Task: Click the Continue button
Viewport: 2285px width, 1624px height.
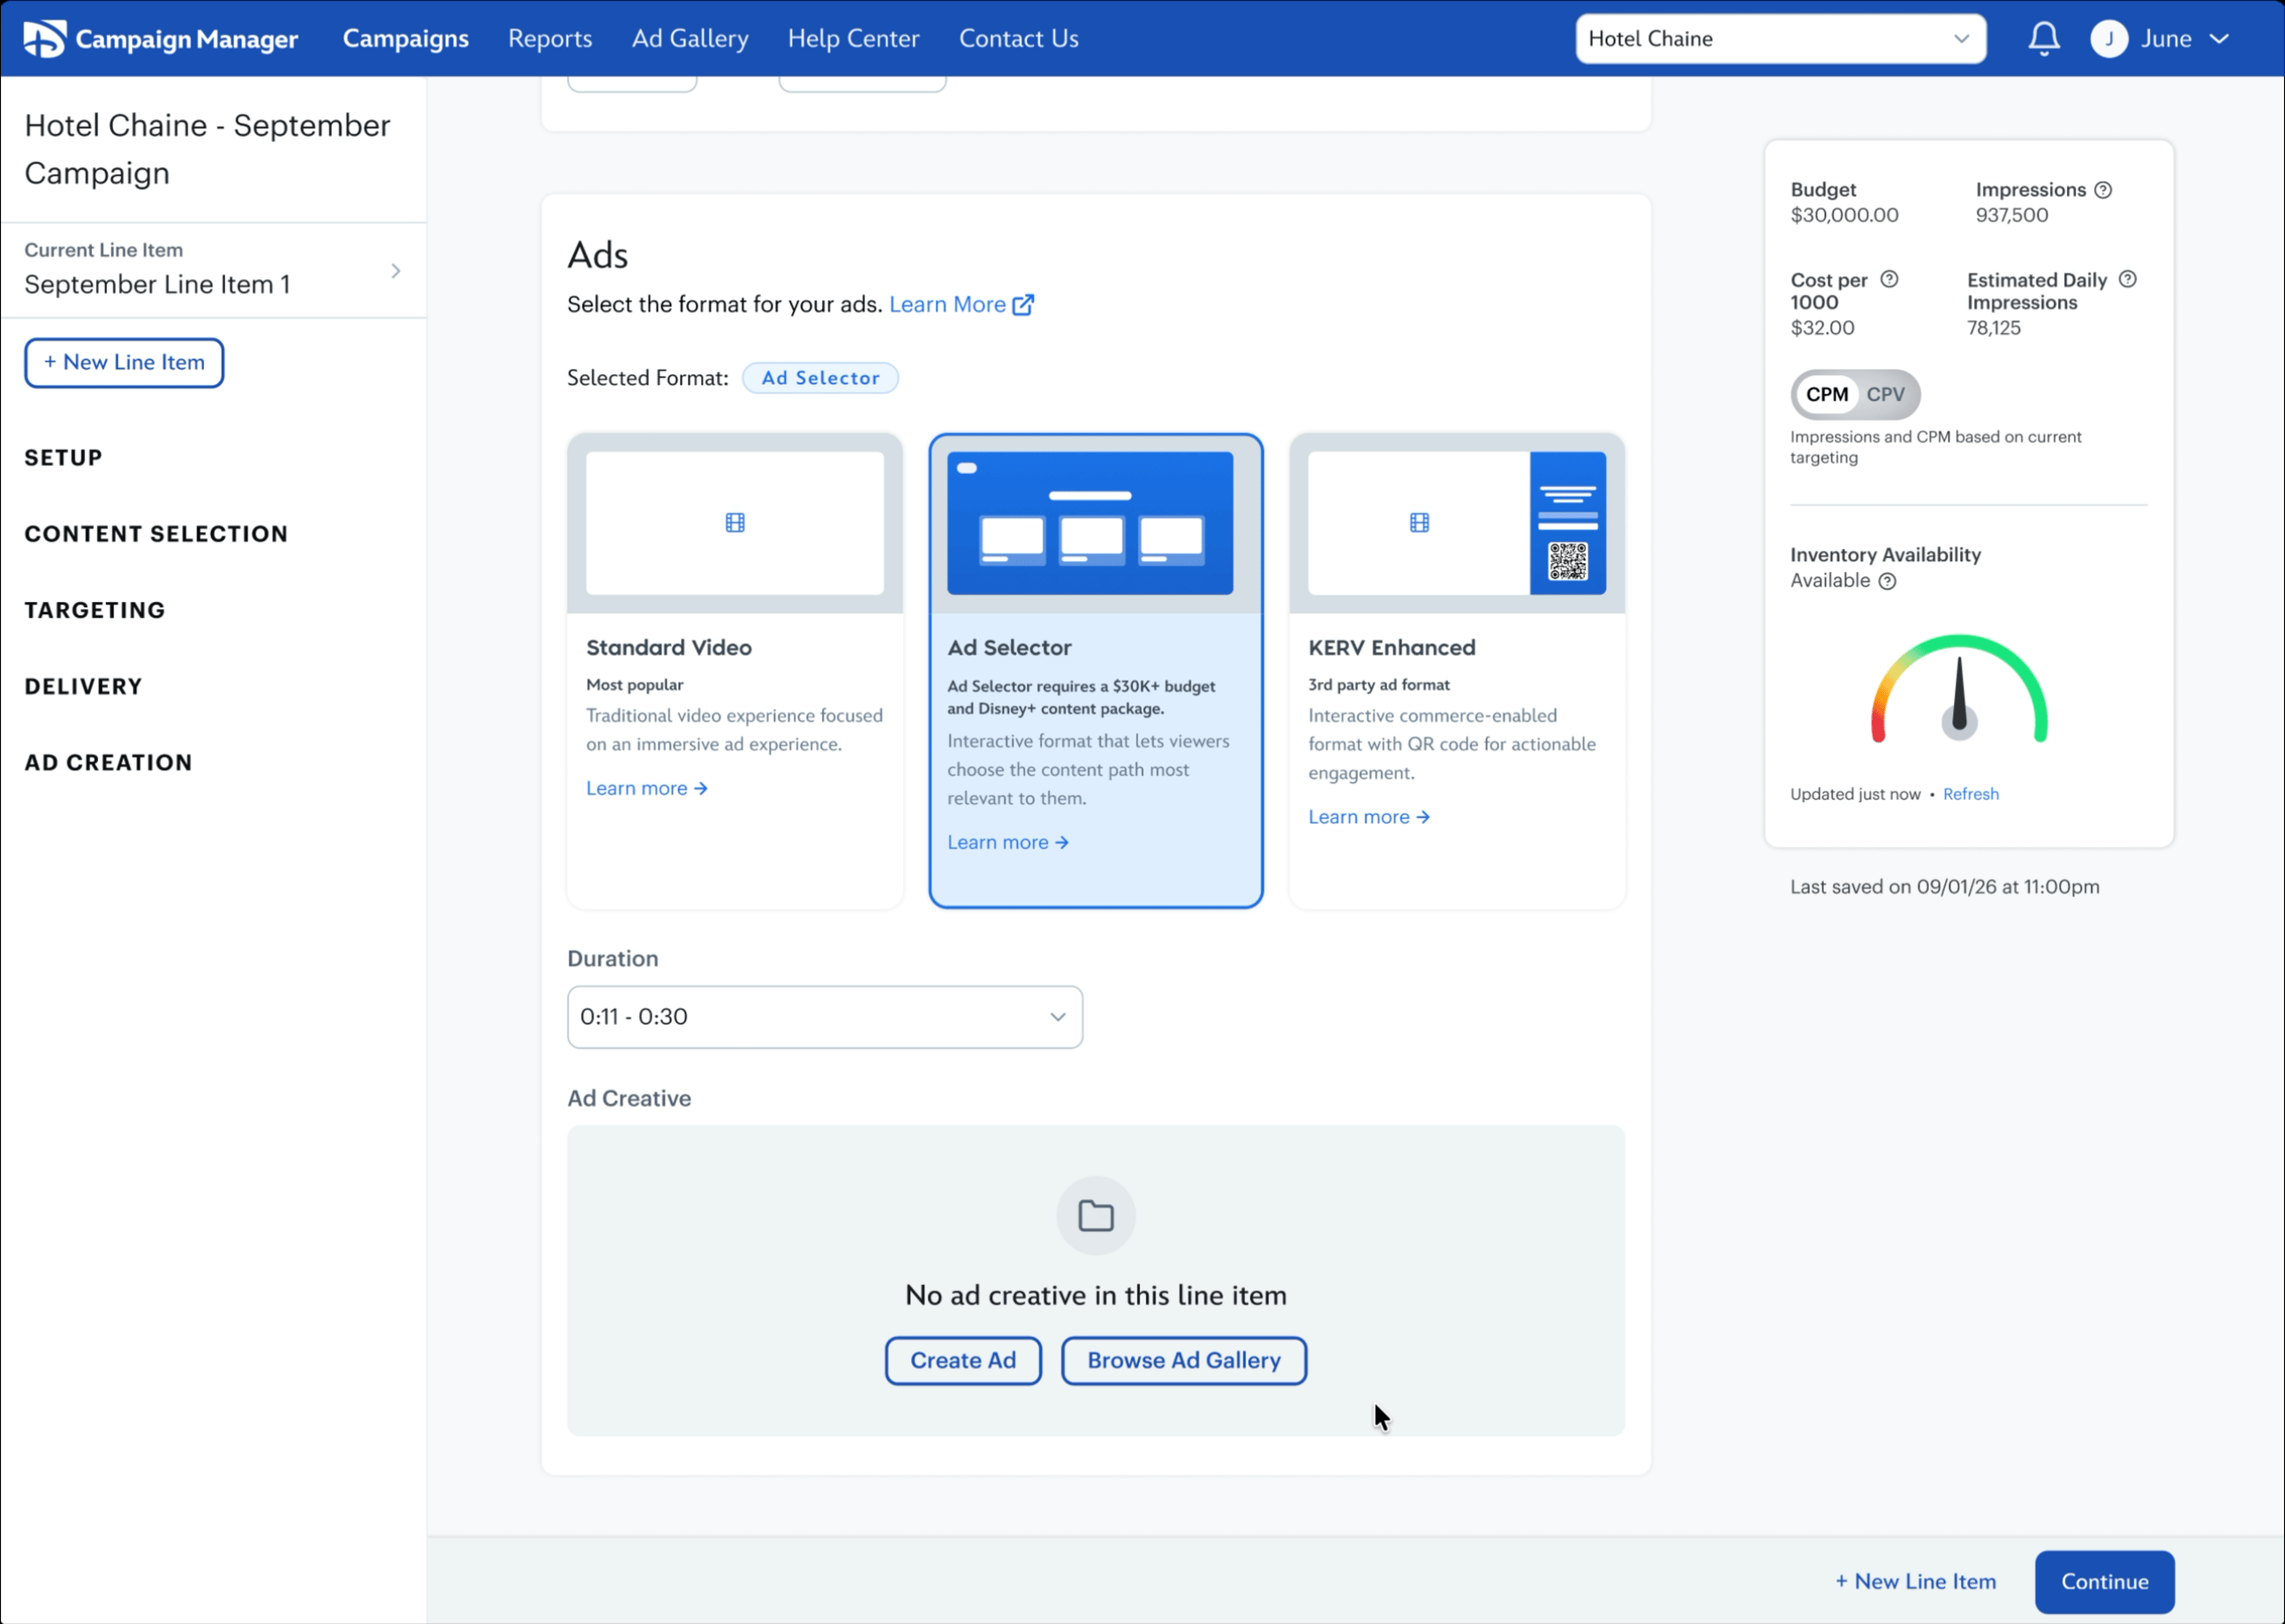Action: [2104, 1582]
